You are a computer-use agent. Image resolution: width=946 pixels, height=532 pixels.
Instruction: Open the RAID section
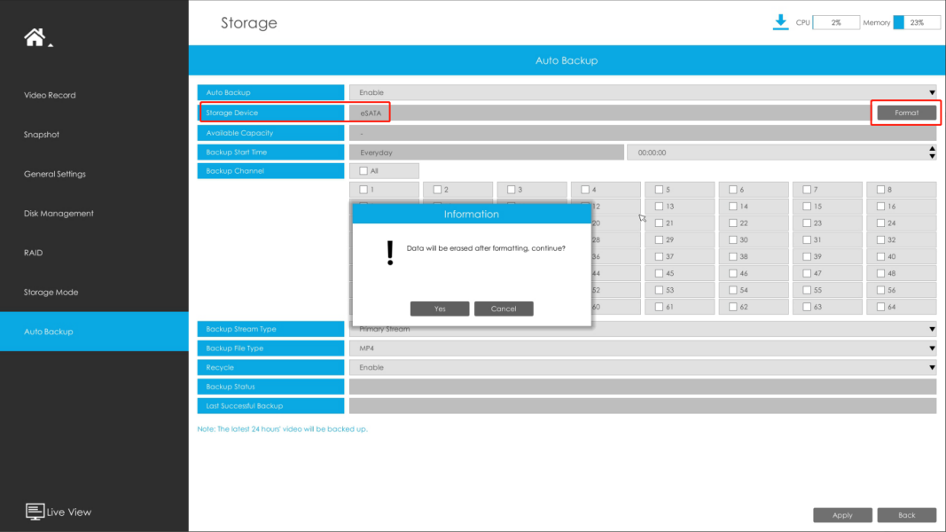click(33, 253)
